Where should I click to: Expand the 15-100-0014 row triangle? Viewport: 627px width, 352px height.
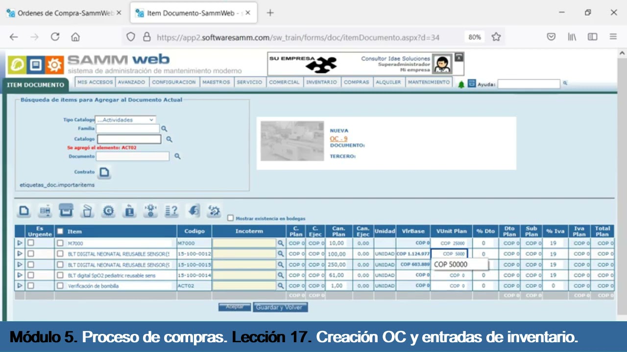20,275
